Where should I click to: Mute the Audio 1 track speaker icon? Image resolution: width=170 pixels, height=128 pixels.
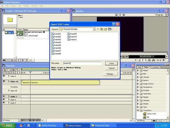tap(4, 96)
